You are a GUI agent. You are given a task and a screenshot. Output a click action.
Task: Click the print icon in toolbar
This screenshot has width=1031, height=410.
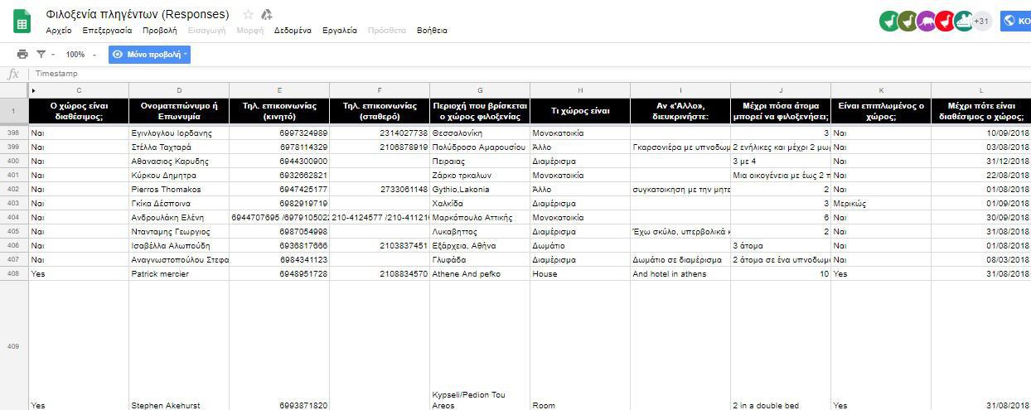tap(22, 55)
